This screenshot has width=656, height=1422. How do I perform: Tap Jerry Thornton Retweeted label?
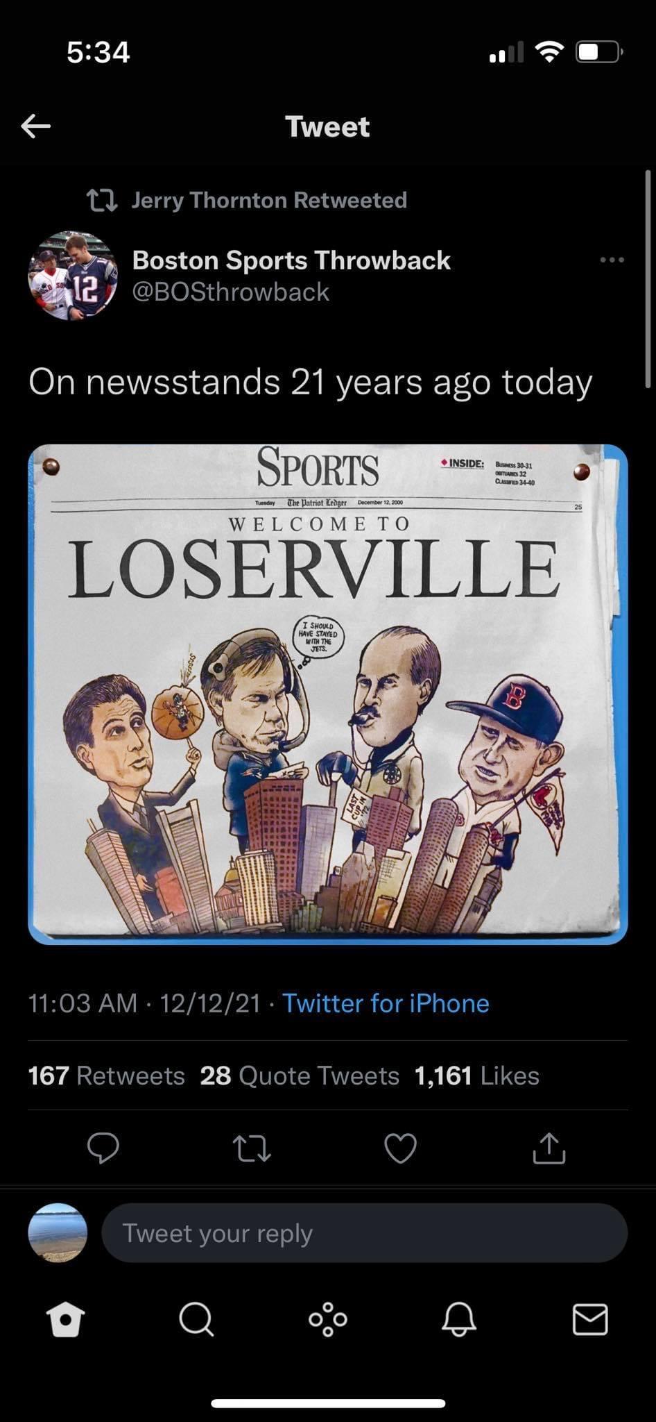pyautogui.click(x=269, y=200)
